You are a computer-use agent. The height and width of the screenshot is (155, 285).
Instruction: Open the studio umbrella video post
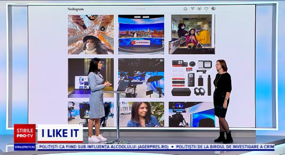(141, 78)
